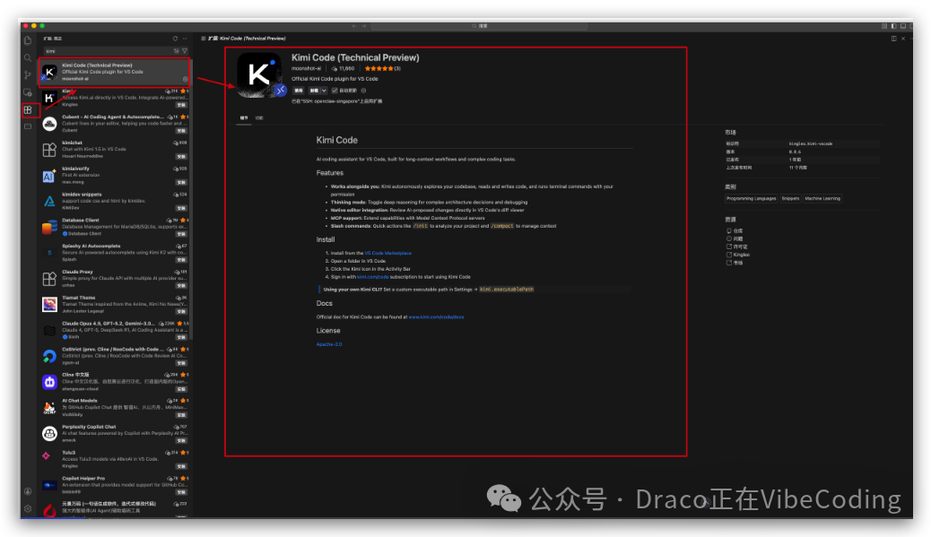Toggle the secondary sidebar icon at top right
Screen dimensions: 931x537
(x=912, y=27)
